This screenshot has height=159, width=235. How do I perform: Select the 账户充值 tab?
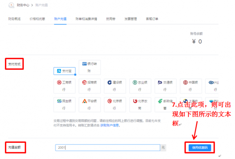coord(60,19)
